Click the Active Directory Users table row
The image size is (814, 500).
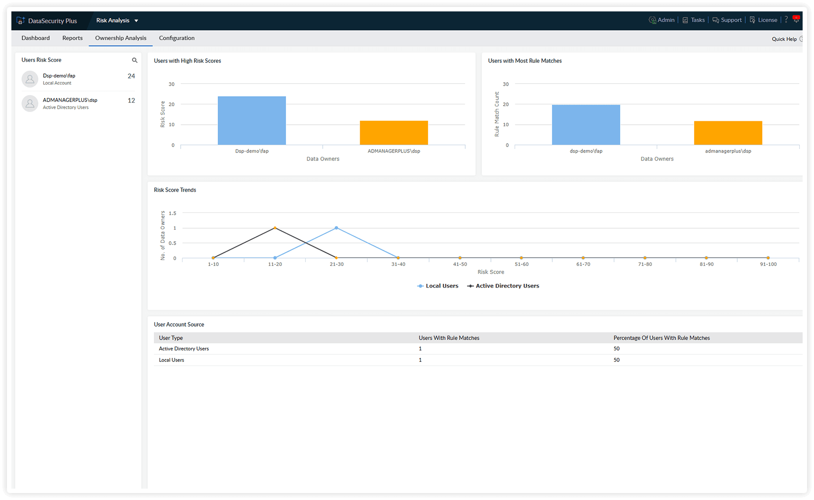[478, 349]
